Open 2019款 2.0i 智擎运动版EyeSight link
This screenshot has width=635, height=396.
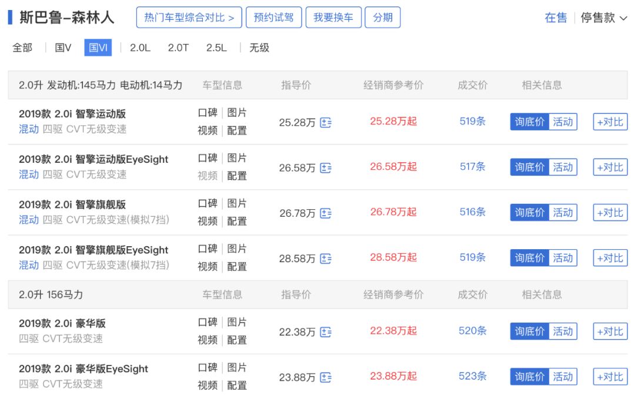point(93,159)
